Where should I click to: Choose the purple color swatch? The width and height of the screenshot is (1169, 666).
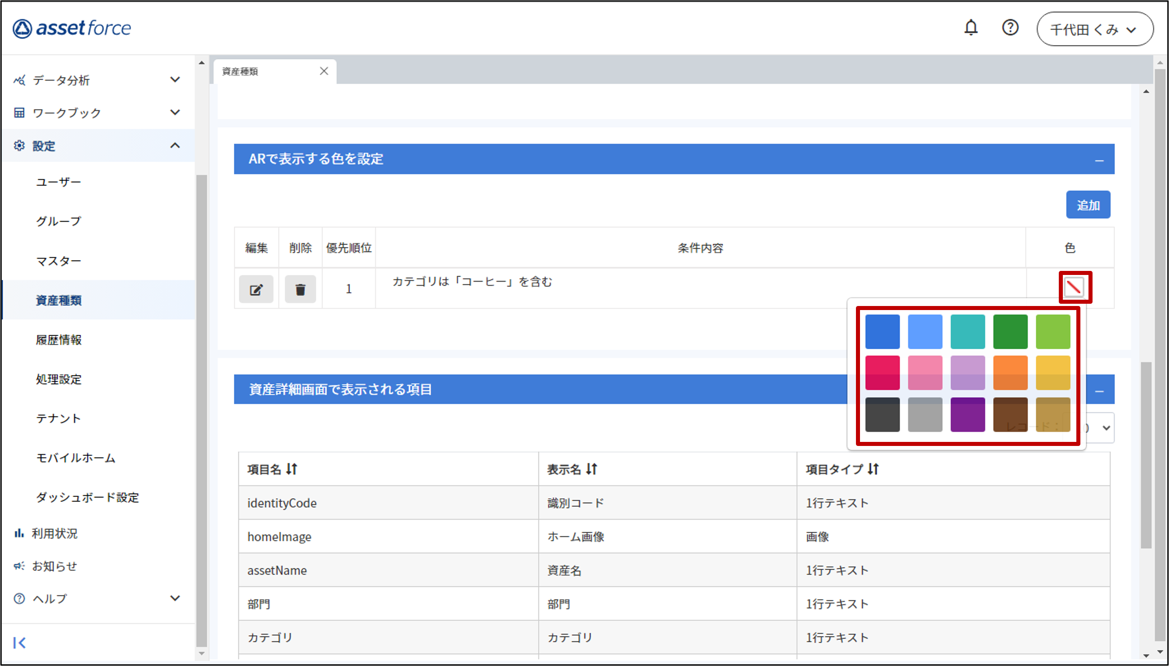point(967,414)
